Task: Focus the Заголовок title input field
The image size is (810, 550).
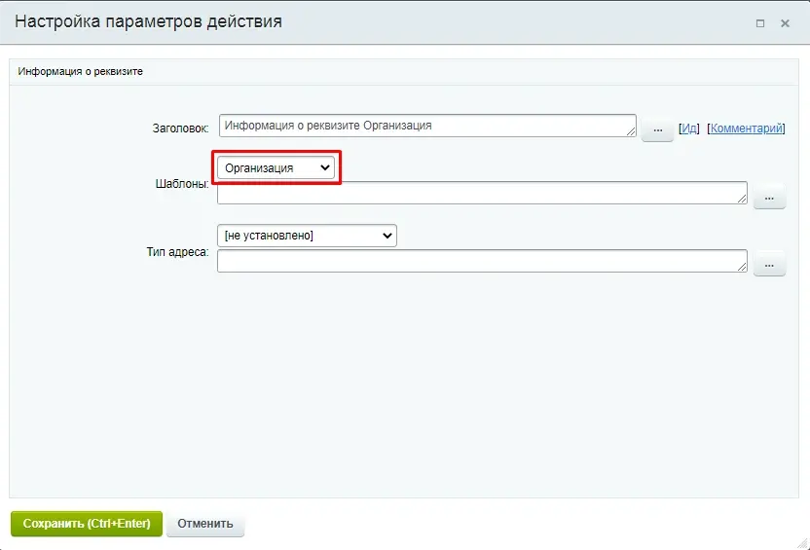Action: [x=423, y=126]
